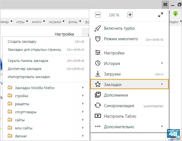The image size is (182, 141).
Task: Click Скрыть панель закладок
Action: 46,61
